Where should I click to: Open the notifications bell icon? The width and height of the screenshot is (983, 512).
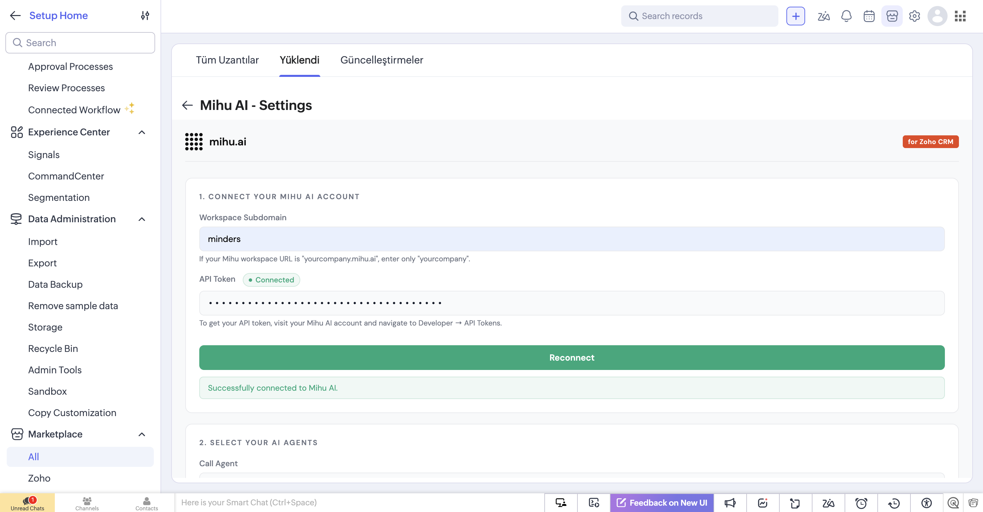[x=846, y=16]
